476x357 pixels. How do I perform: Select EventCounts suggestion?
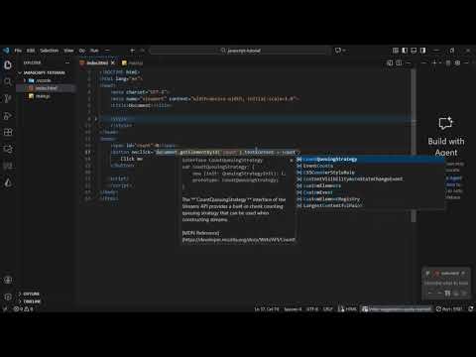[370, 166]
